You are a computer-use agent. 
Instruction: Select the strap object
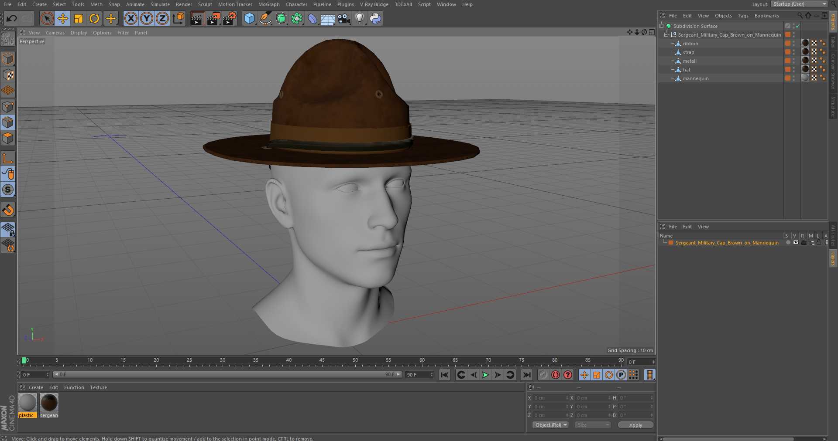tap(688, 52)
